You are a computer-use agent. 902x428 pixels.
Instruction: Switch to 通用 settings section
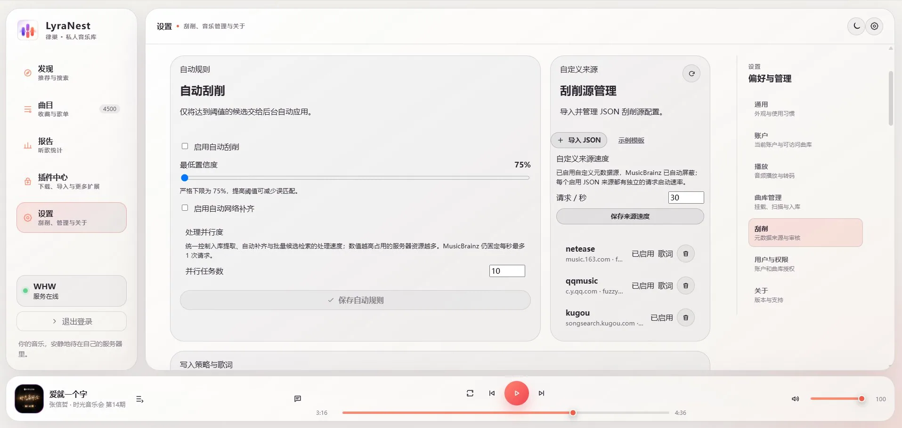point(805,109)
